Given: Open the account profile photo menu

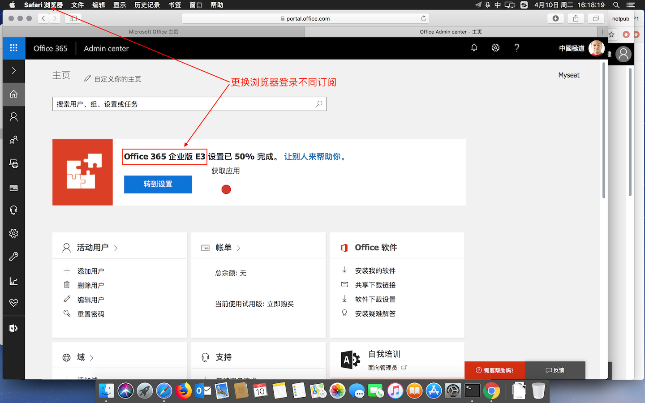Looking at the screenshot, I should [596, 48].
